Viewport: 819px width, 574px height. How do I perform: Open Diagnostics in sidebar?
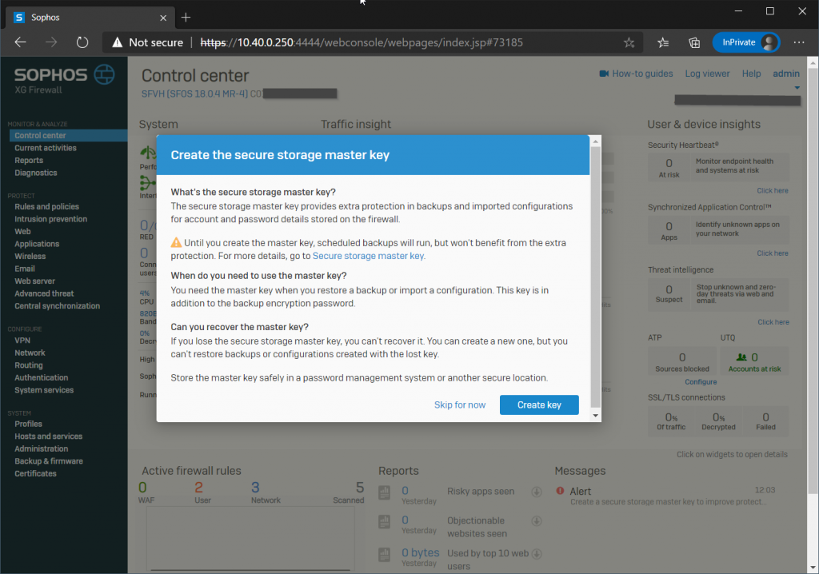point(35,173)
